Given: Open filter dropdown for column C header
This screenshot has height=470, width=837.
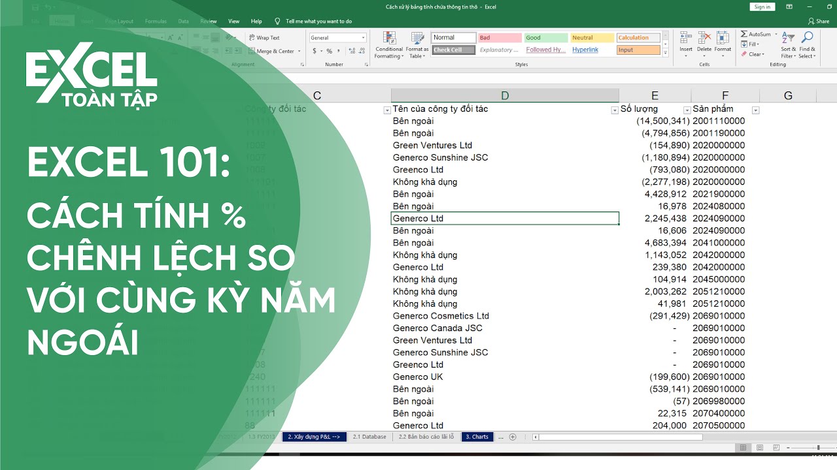Looking at the screenshot, I should click(387, 110).
